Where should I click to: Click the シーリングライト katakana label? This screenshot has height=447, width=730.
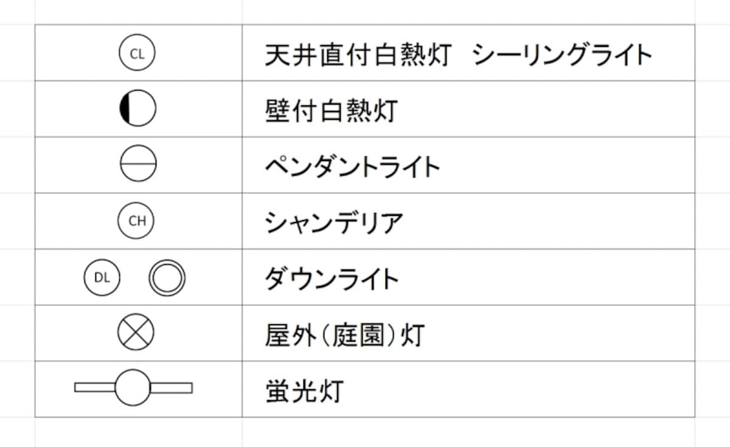pos(562,55)
